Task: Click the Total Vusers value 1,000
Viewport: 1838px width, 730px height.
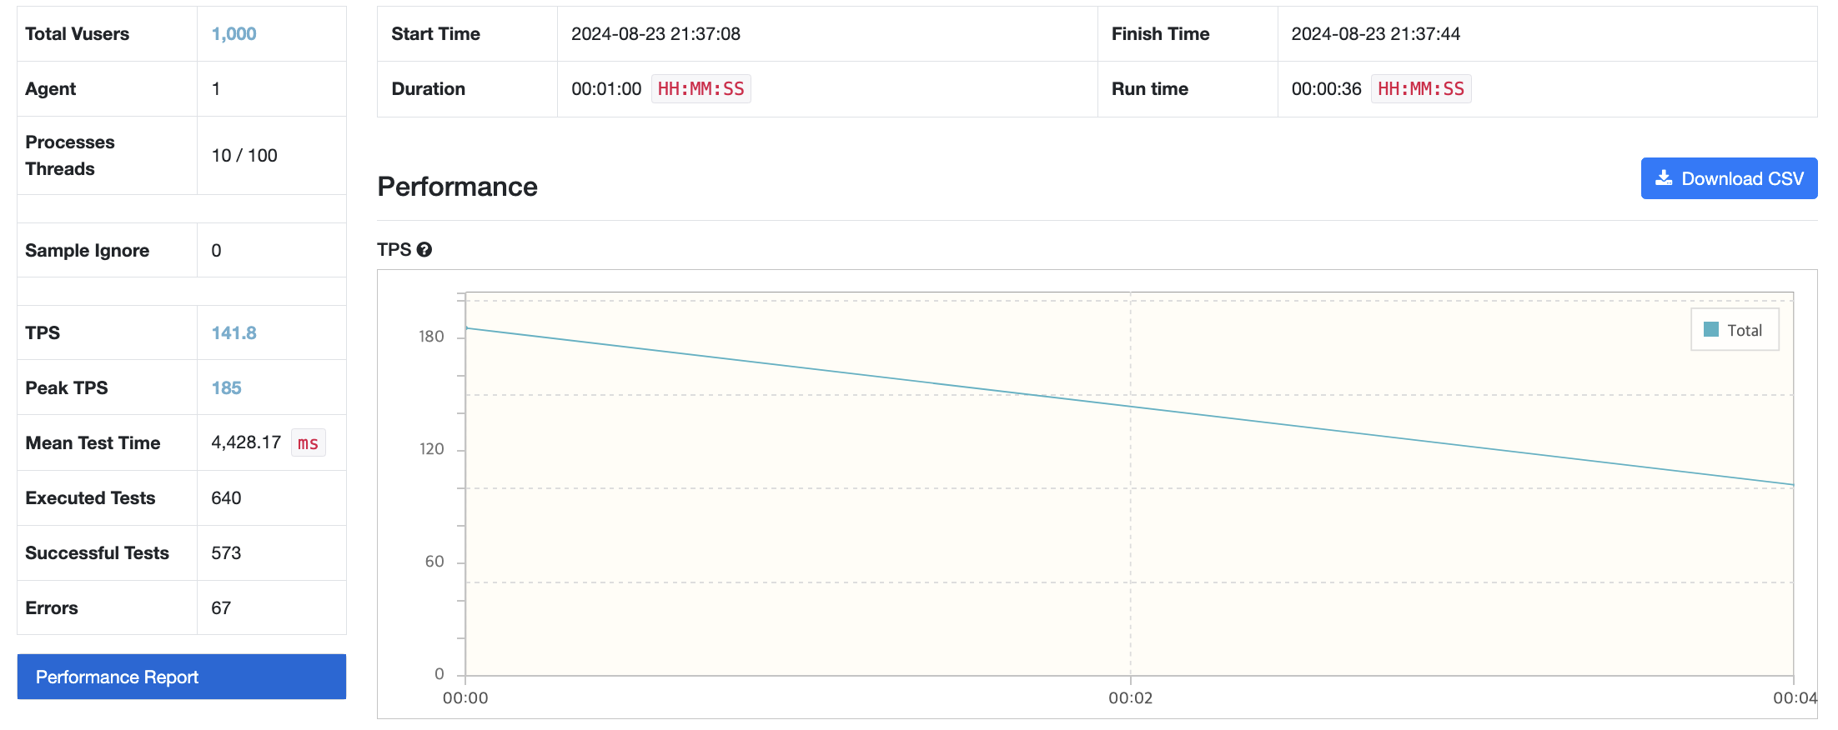Action: point(234,34)
